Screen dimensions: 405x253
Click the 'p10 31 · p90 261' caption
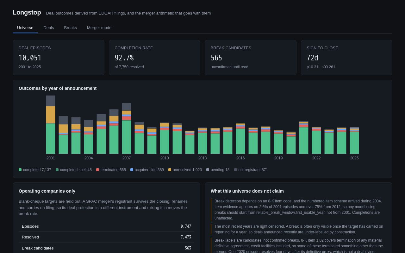(321, 67)
